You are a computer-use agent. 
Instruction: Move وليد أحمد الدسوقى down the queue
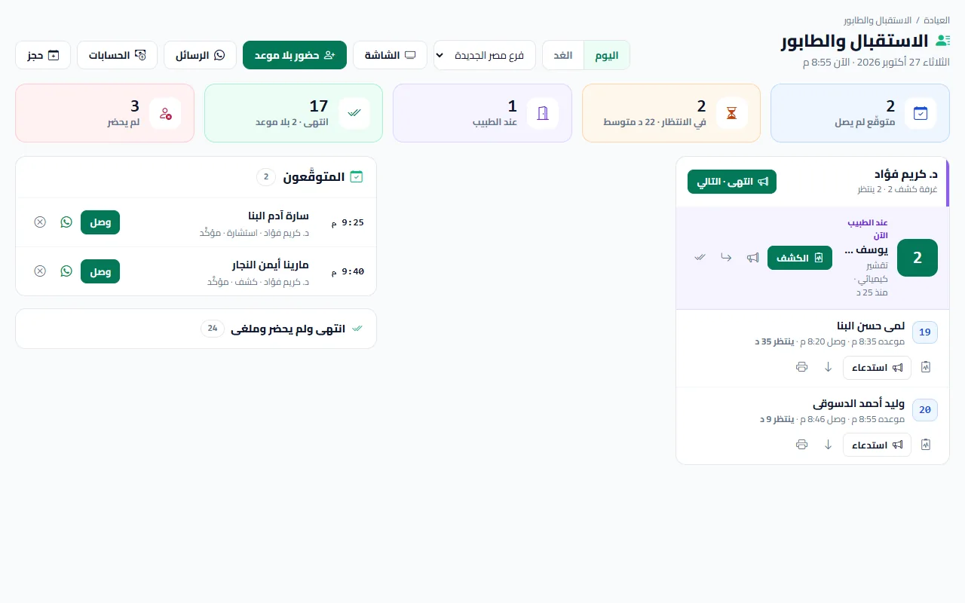pos(828,445)
